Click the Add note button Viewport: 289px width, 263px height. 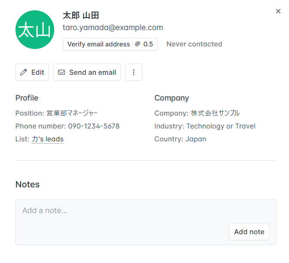[249, 232]
